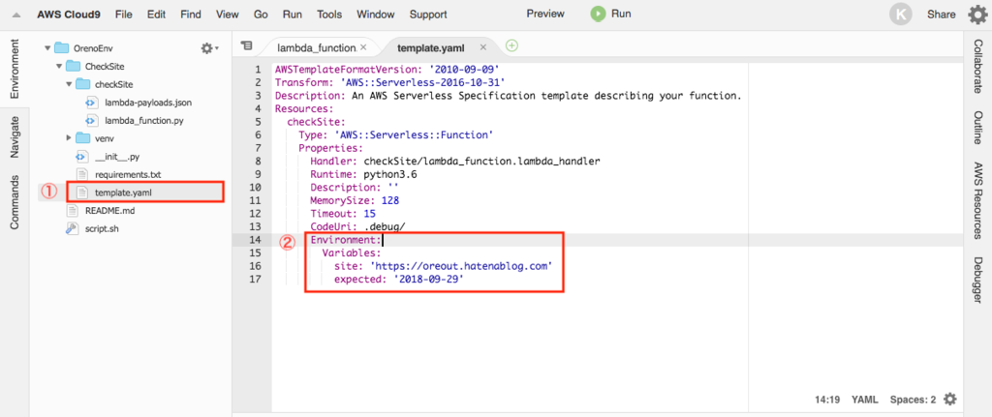This screenshot has width=992, height=417.
Task: Open the preferences gear icon top right
Action: point(977,15)
